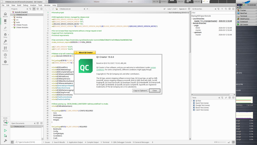Viewport: 257px width, 145px height.
Task: Open WebPositive from the Haiku Deskbar
Action: (246, 19)
